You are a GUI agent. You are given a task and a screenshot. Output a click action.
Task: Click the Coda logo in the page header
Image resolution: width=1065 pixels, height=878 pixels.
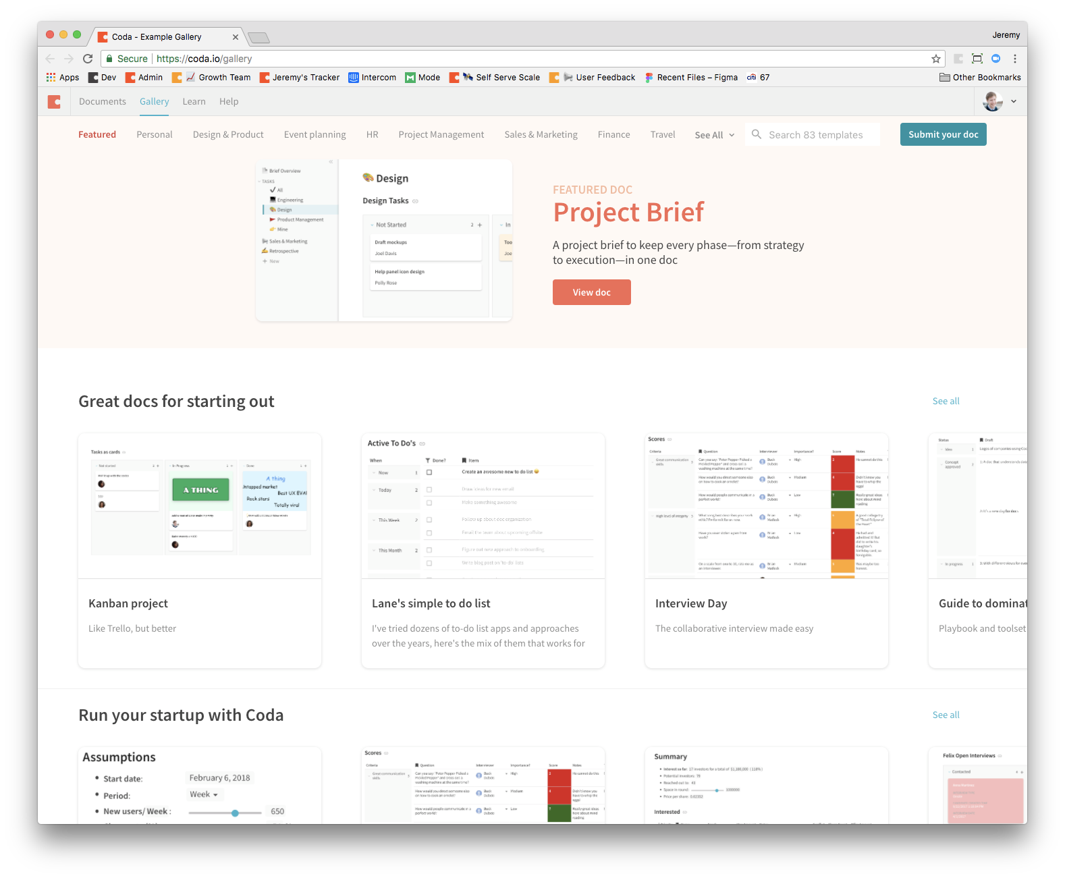pyautogui.click(x=55, y=102)
